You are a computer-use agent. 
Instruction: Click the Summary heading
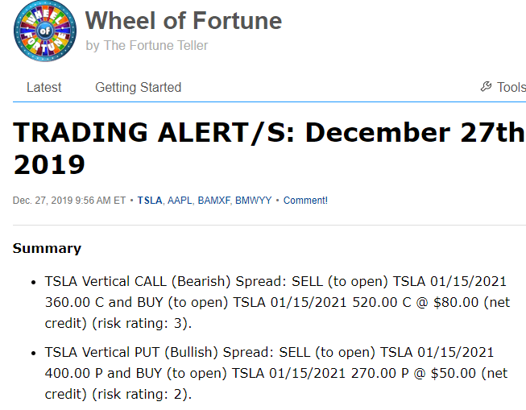(47, 248)
